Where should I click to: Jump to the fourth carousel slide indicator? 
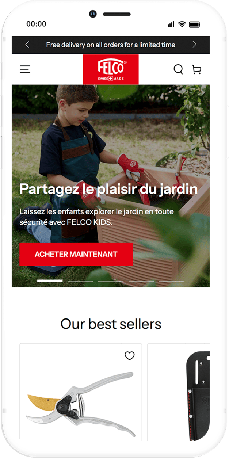coord(141,281)
